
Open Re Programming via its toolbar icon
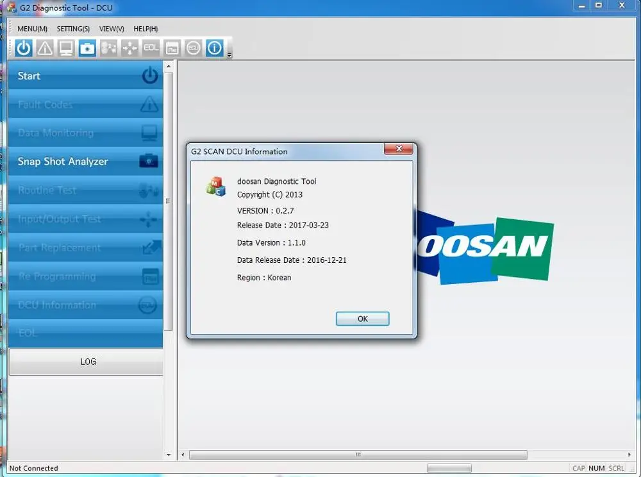pyautogui.click(x=172, y=47)
